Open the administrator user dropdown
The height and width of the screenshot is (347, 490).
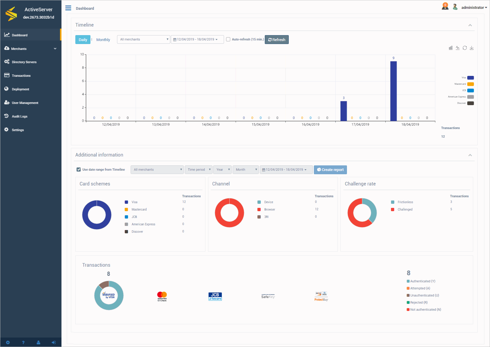pyautogui.click(x=474, y=7)
